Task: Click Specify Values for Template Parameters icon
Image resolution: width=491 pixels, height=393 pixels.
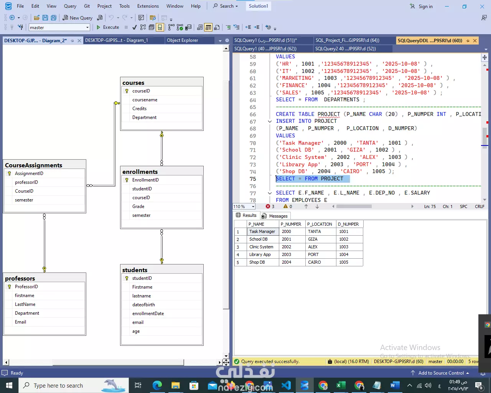Action: point(268,27)
